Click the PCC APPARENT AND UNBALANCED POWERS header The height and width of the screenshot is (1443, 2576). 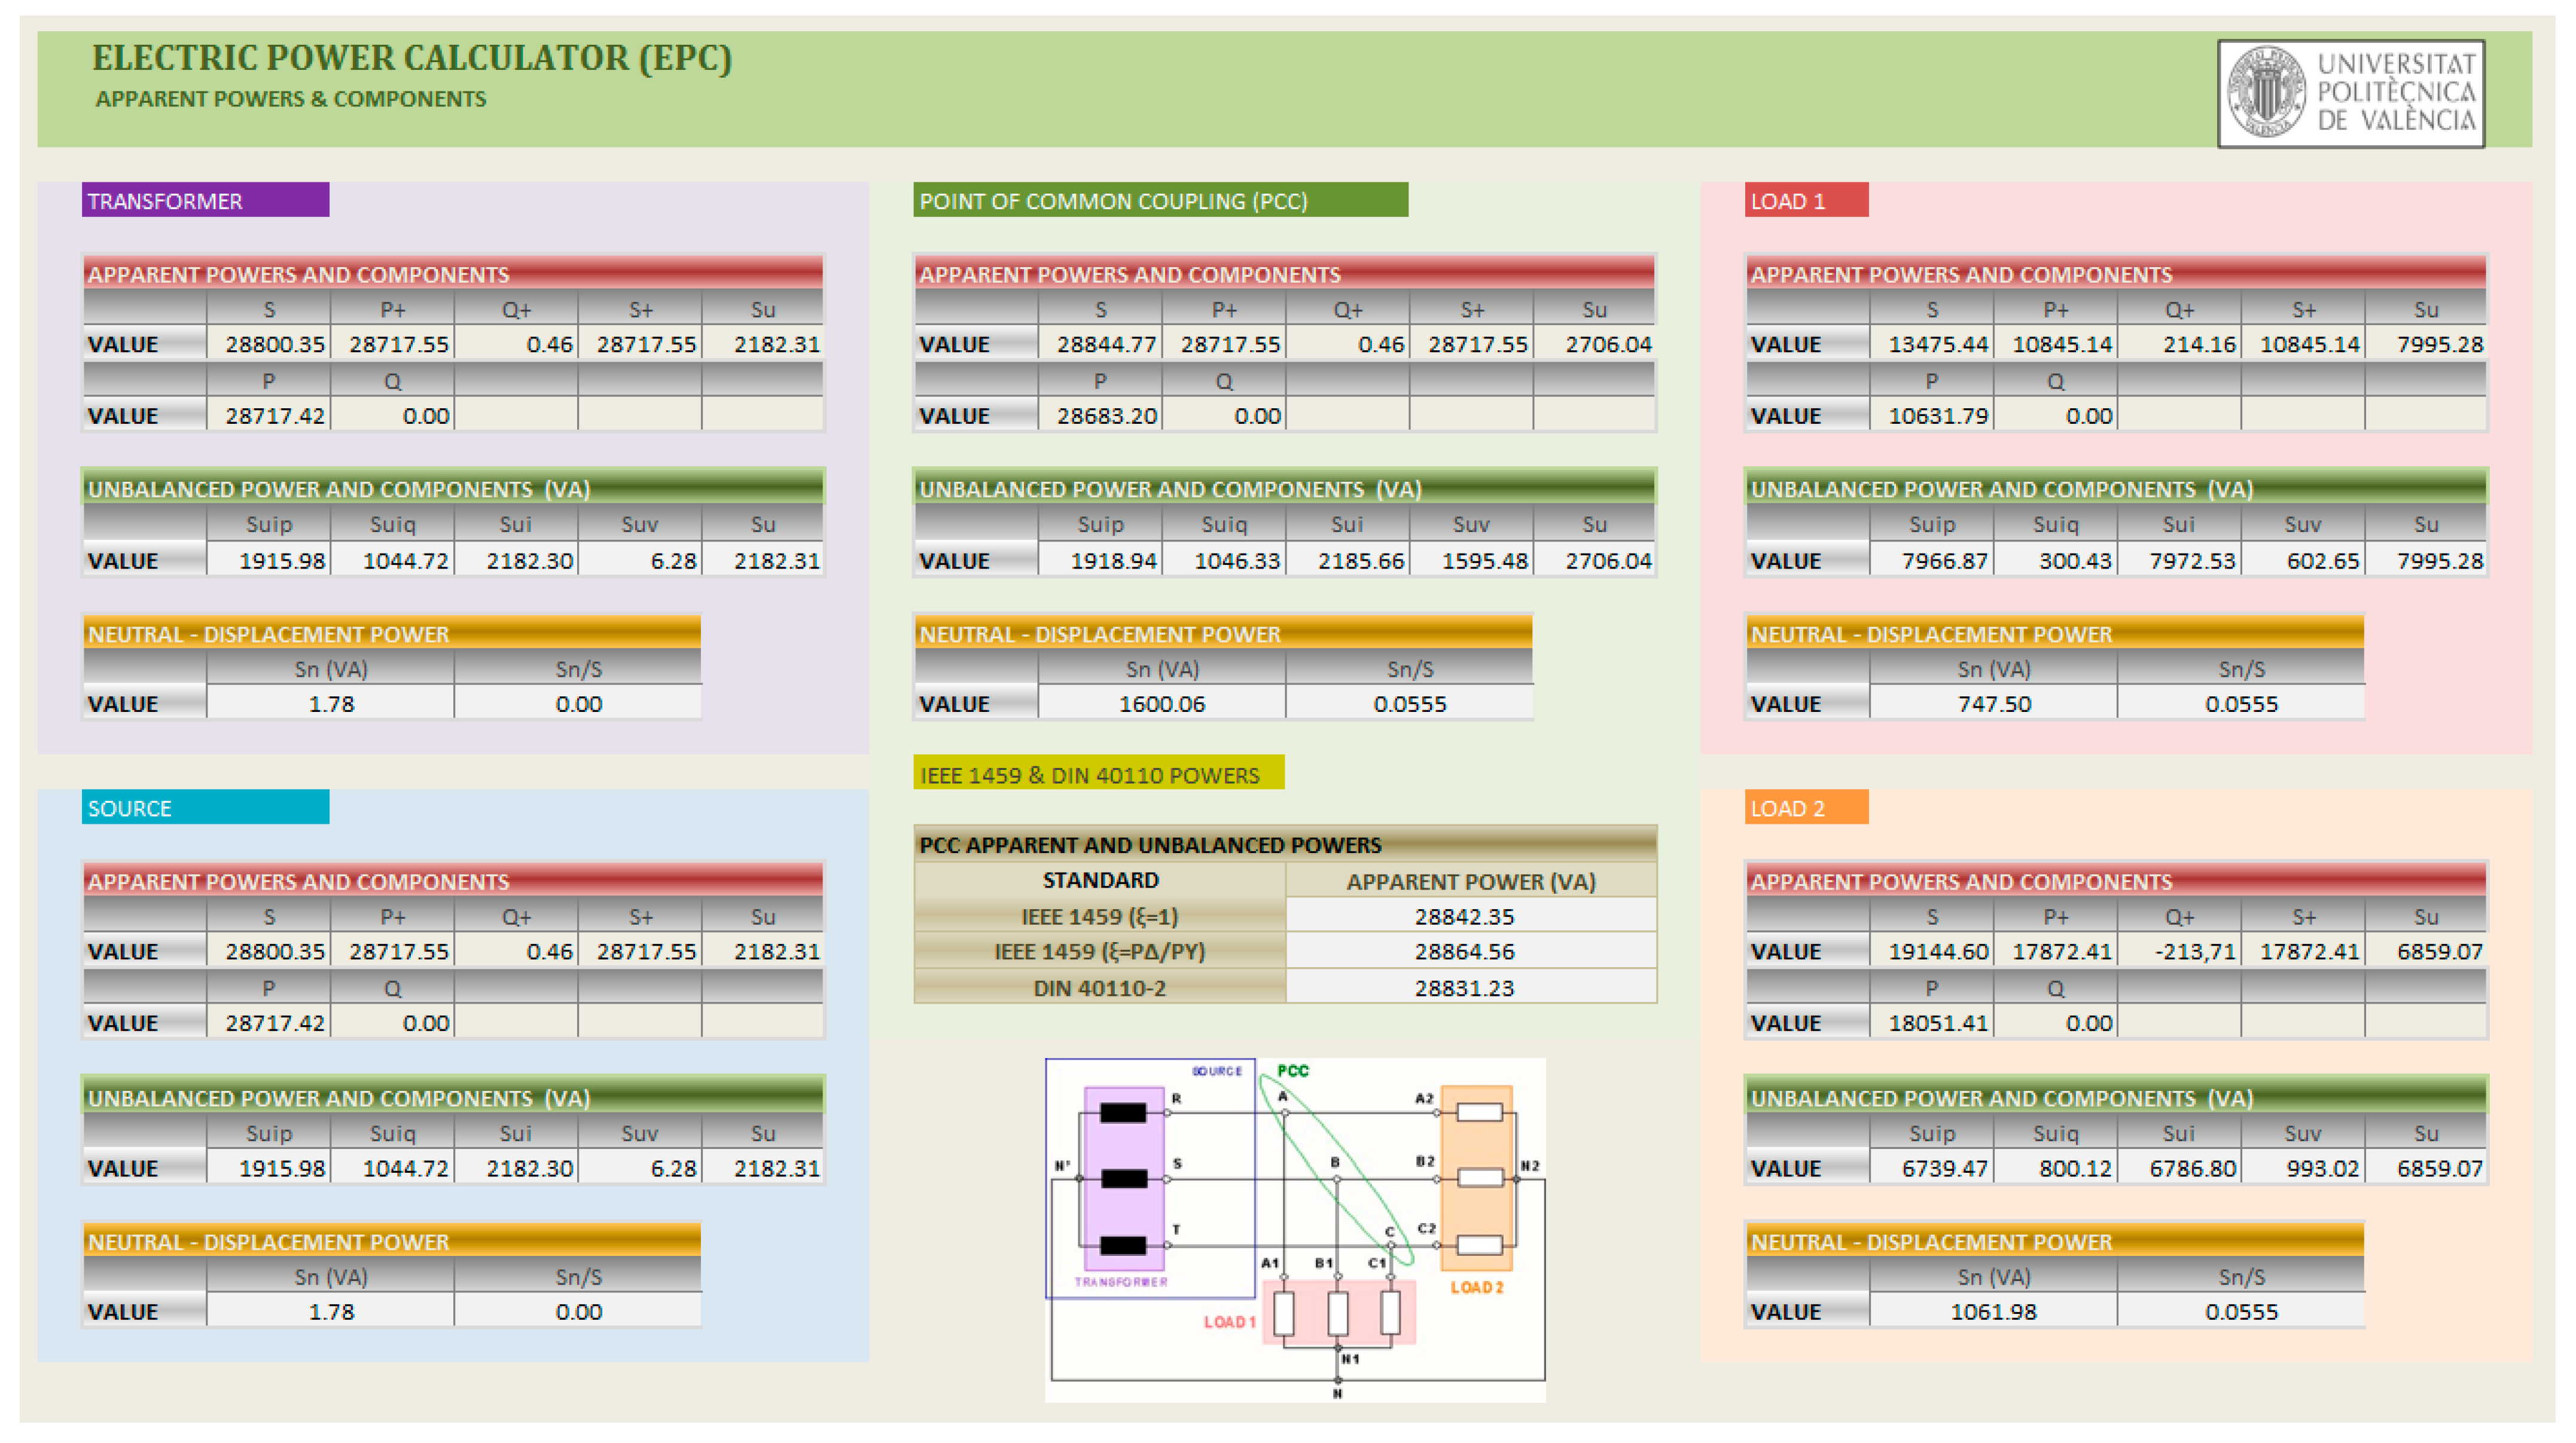tap(1150, 845)
